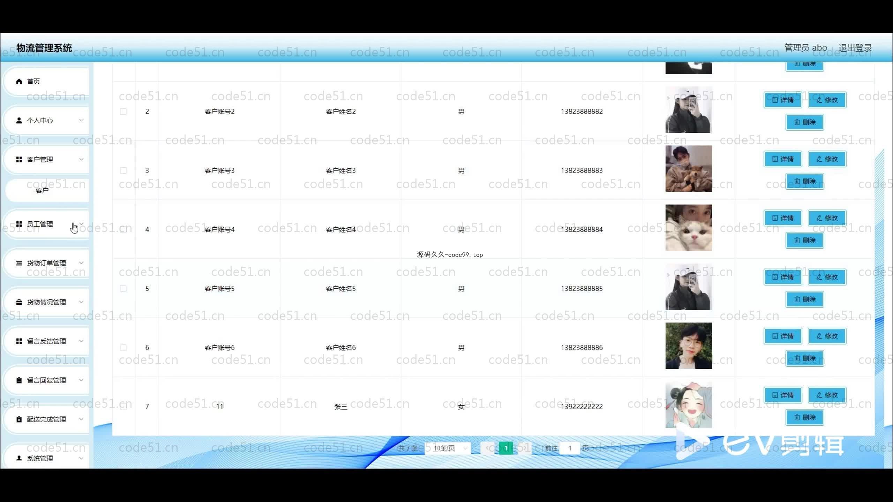Click 删除 button for 客户账号3

[x=805, y=182]
